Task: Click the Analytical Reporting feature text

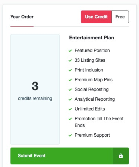Action: click(95, 99)
